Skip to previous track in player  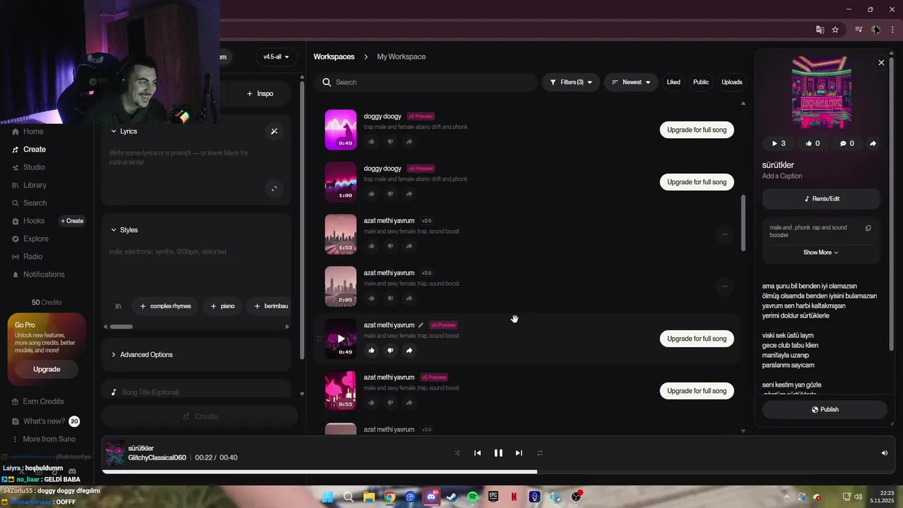478,453
